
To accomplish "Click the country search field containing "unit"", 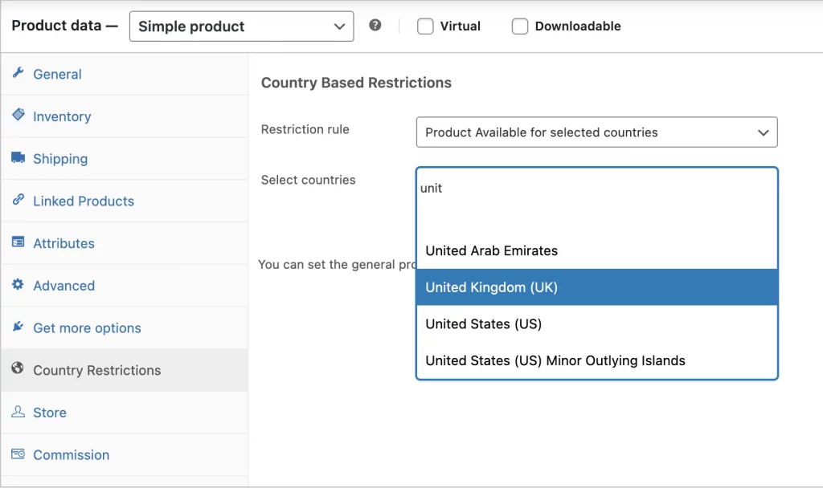I will pos(595,189).
